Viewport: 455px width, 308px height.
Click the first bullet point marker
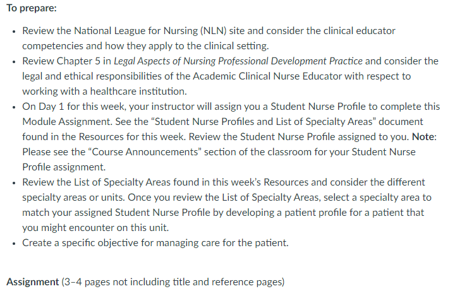pos(14,32)
